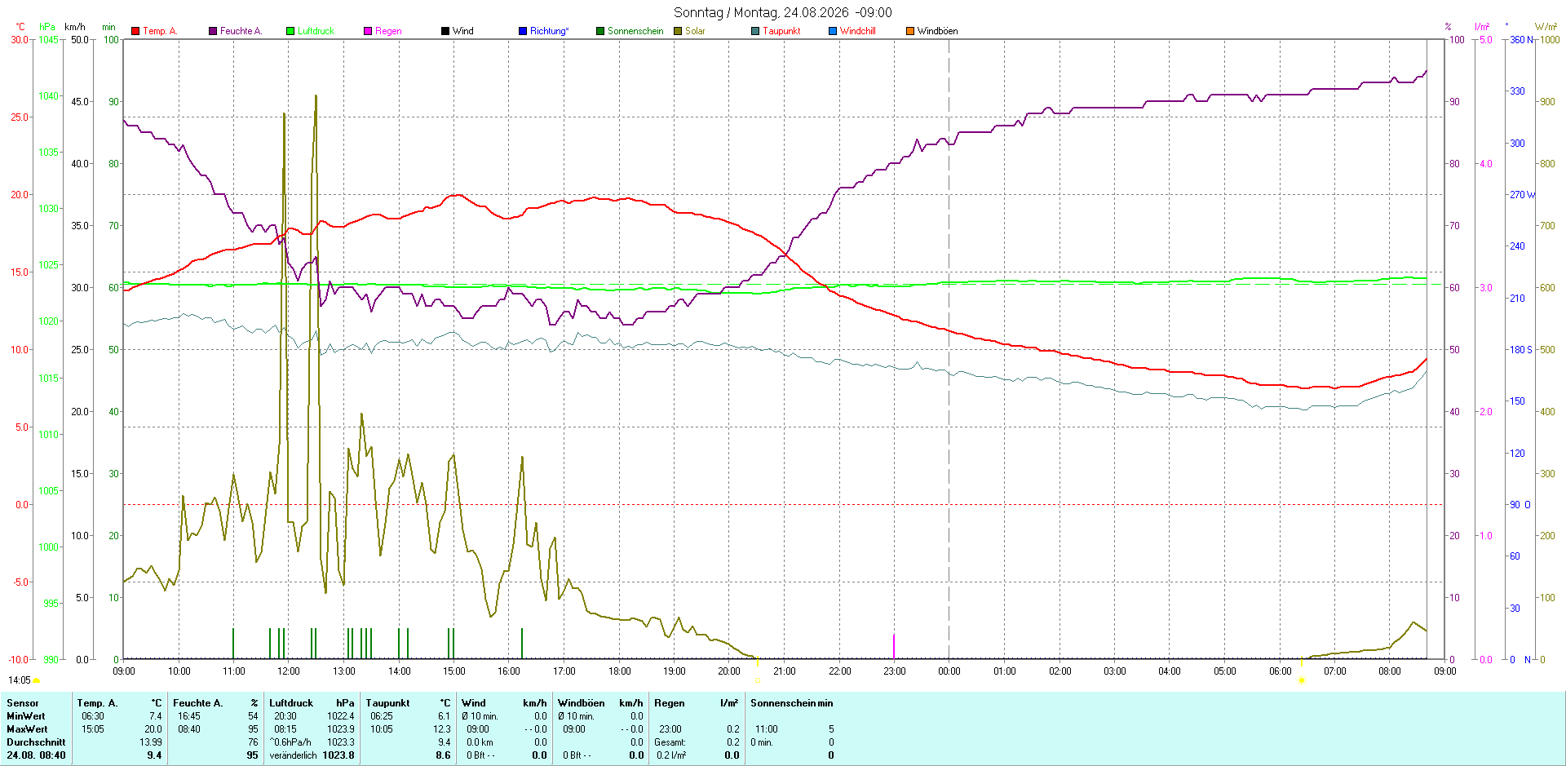The image size is (1566, 766).
Task: Click the green Luftdruck legend swatch
Action: click(290, 31)
